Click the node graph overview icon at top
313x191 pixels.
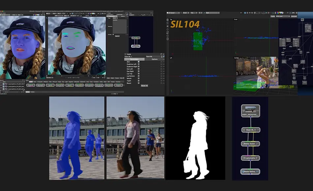click(302, 19)
